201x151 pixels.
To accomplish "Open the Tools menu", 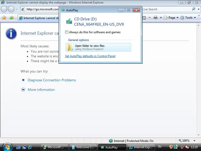I will [x=188, y=18].
